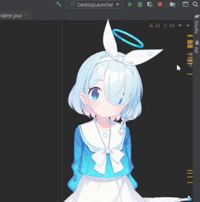Screen dimensions: 200x202
Task: Click the editor vertical scrollbar thumb
Action: pyautogui.click(x=191, y=59)
